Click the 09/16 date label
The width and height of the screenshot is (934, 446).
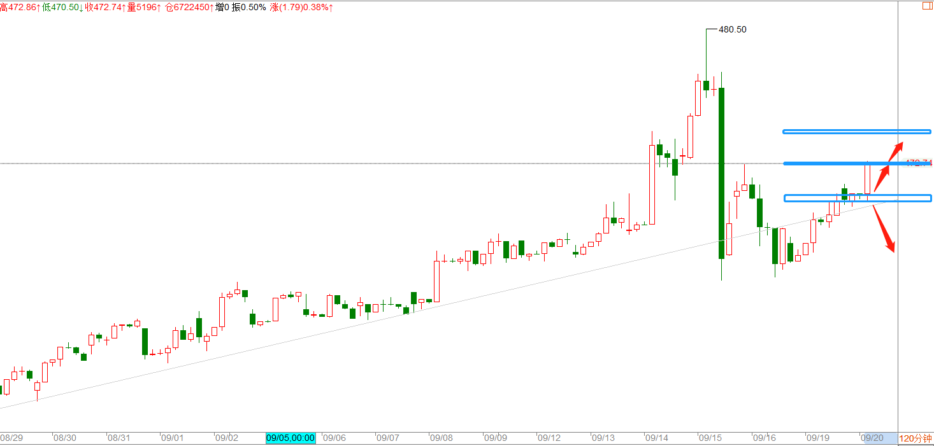tap(765, 438)
